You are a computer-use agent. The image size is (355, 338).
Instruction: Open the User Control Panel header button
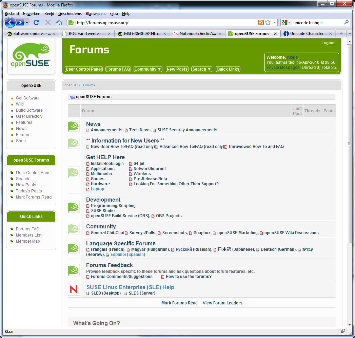point(84,69)
